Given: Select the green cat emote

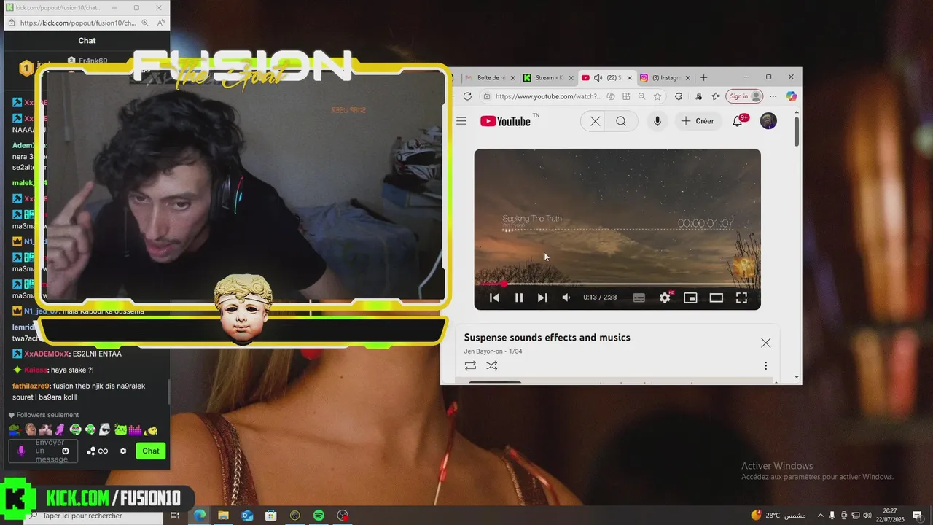Looking at the screenshot, I should 121,429.
